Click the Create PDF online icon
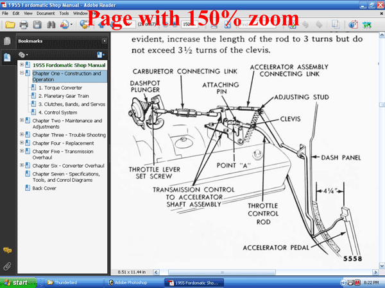 [64, 24]
